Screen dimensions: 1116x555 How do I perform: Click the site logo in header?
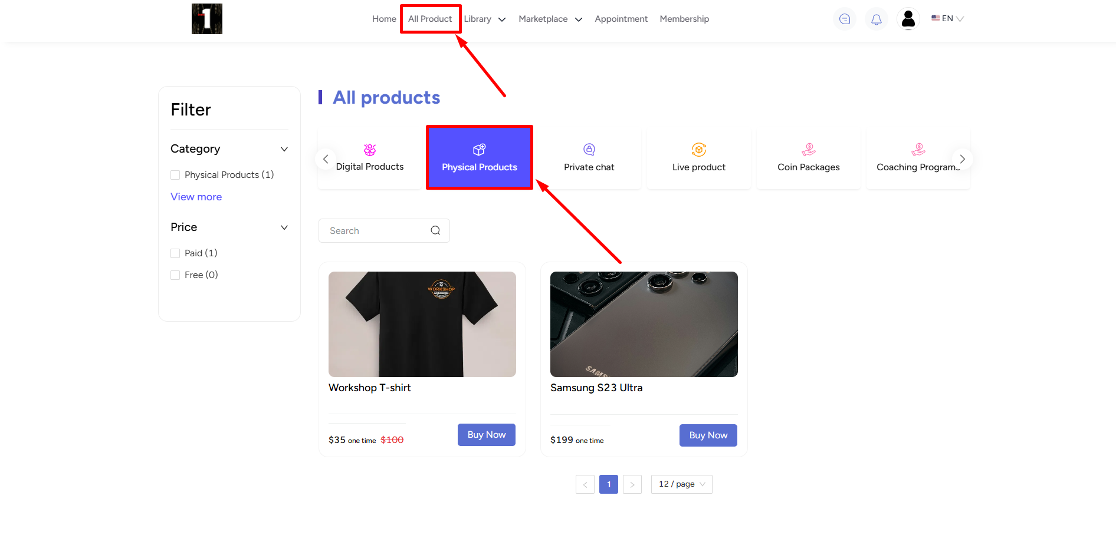click(x=207, y=19)
